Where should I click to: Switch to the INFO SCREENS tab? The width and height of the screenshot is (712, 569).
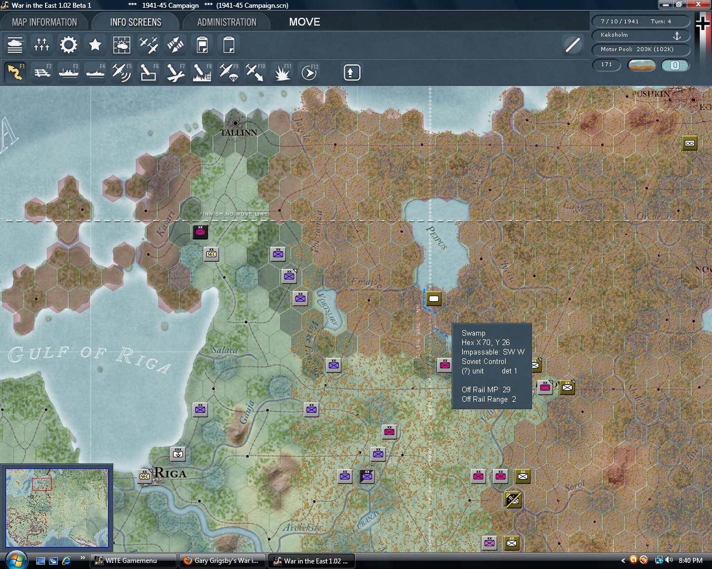click(135, 22)
